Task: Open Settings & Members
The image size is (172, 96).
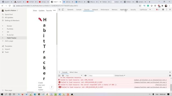Action: (12, 21)
